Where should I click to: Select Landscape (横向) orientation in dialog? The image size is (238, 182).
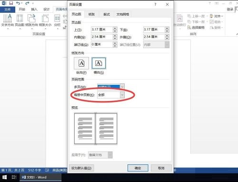click(x=99, y=63)
